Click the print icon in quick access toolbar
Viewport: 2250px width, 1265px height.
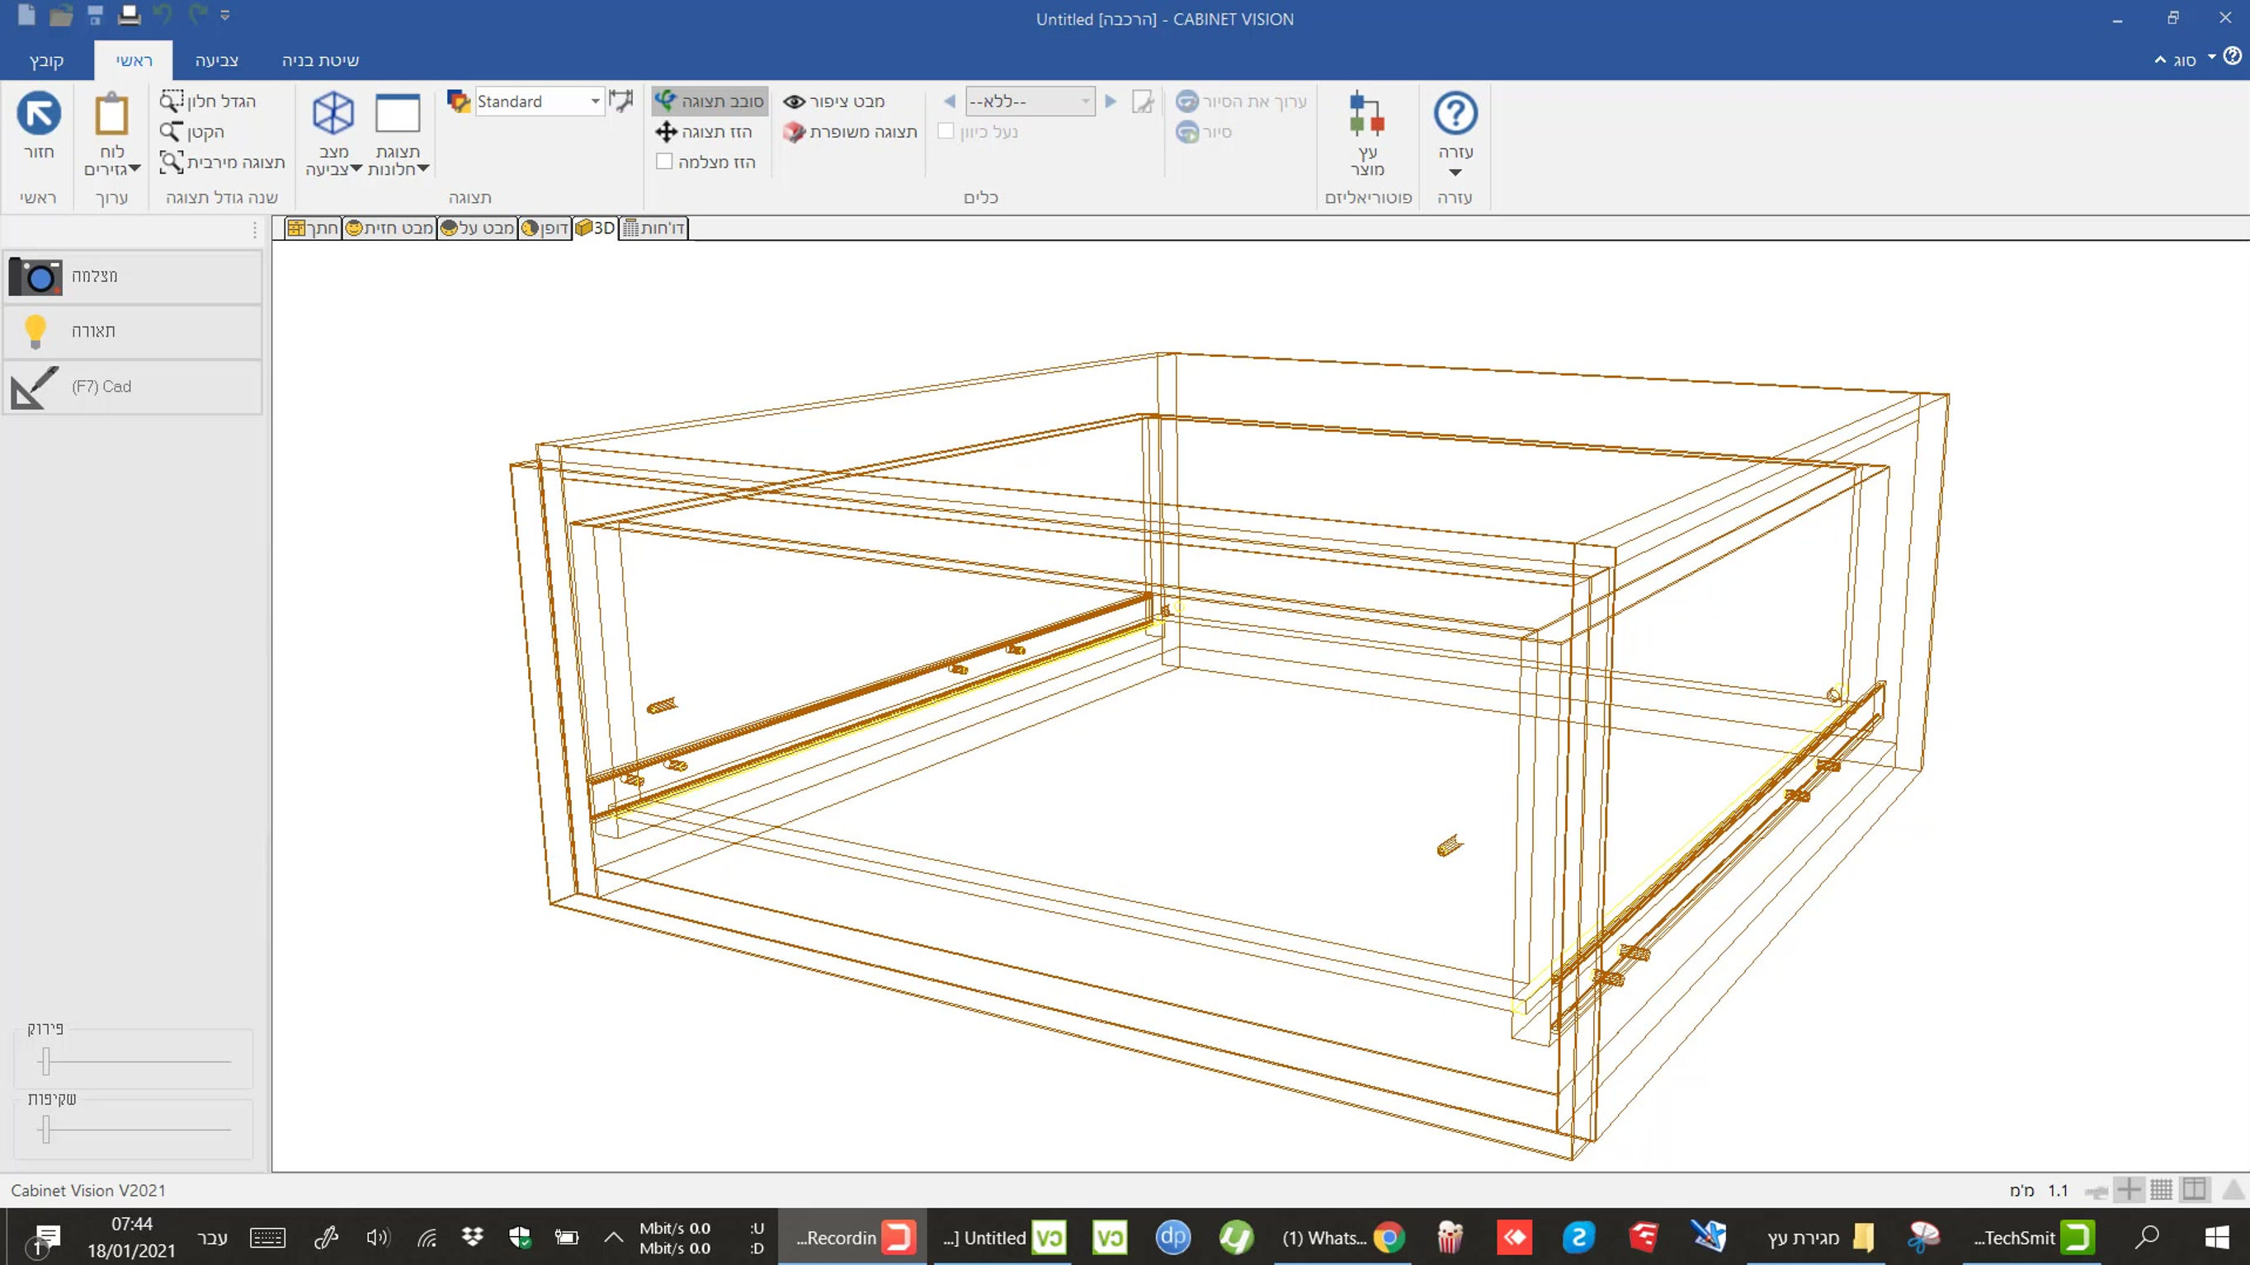tap(129, 15)
